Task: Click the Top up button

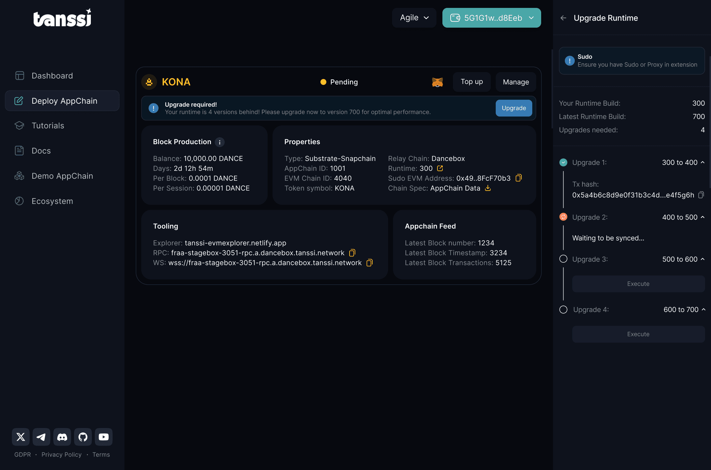Action: 472,82
